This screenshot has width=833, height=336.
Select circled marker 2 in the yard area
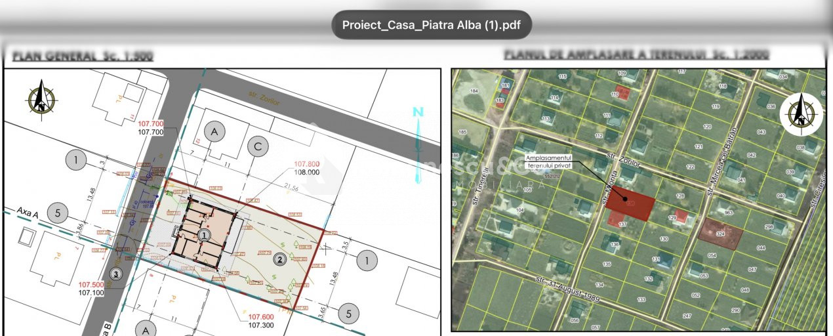tap(279, 259)
